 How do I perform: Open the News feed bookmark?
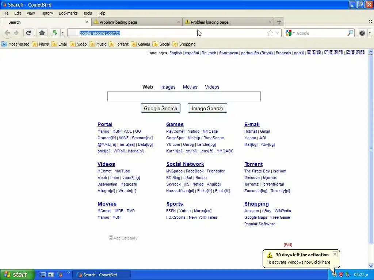pyautogui.click(x=40, y=44)
